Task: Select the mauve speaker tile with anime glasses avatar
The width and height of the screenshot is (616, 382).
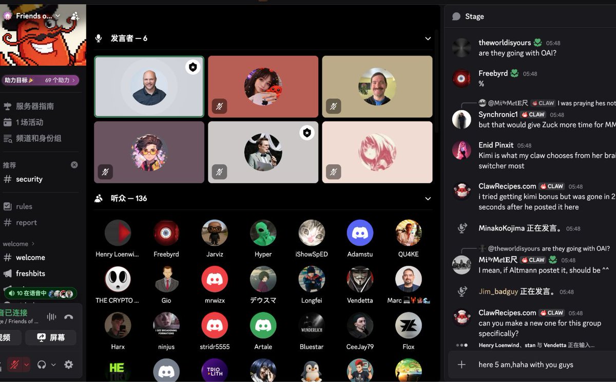Action: [149, 152]
